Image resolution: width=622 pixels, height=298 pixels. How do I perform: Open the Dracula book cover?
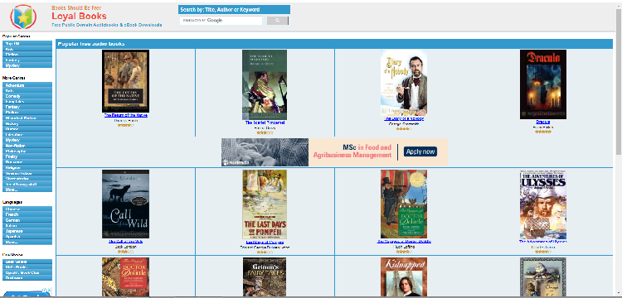tap(542, 84)
